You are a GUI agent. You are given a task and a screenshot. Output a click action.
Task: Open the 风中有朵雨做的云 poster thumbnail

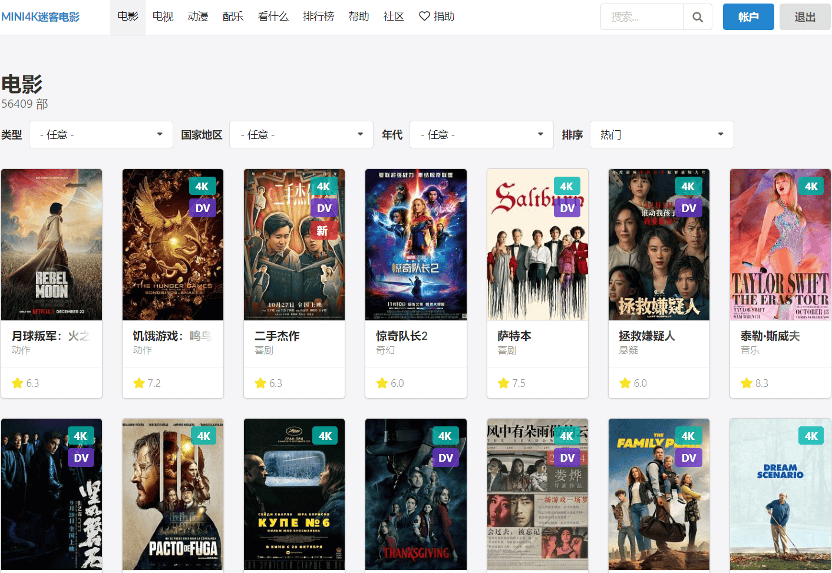(x=537, y=495)
